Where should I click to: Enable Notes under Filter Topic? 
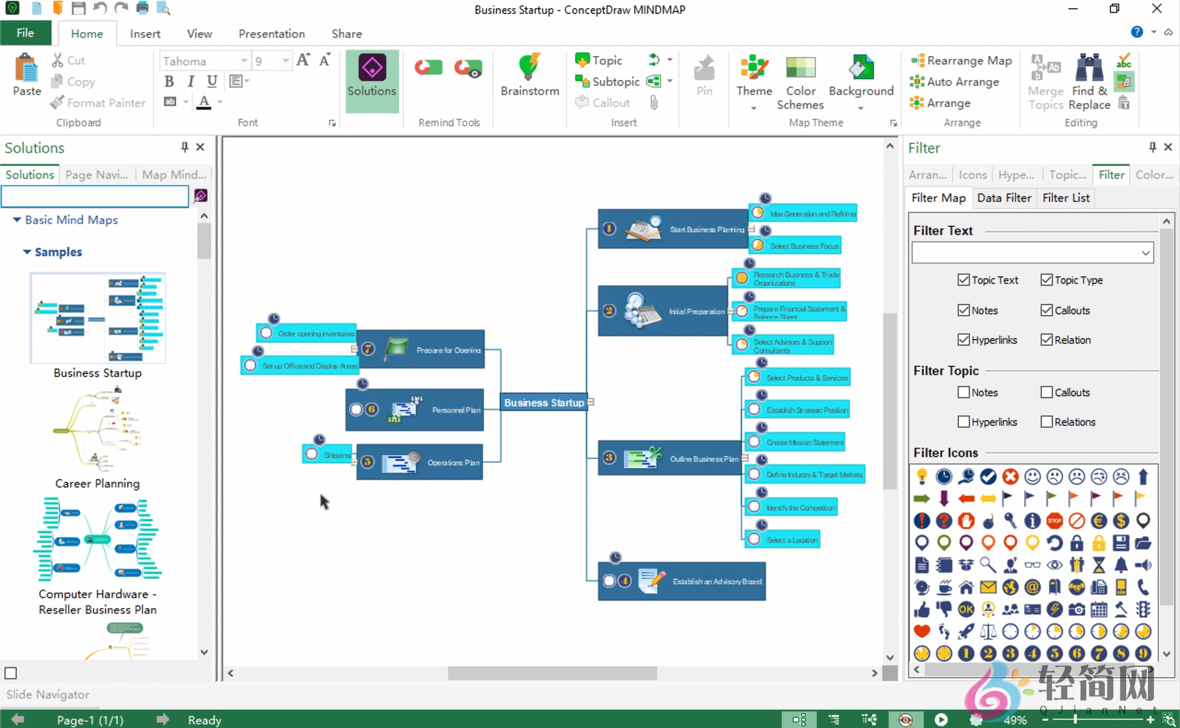pyautogui.click(x=964, y=392)
